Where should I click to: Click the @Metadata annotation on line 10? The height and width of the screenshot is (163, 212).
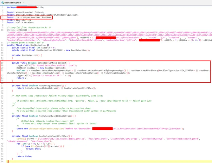point(13,30)
